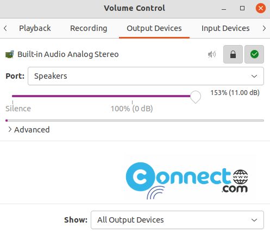Close the Volume Control window

(261, 8)
